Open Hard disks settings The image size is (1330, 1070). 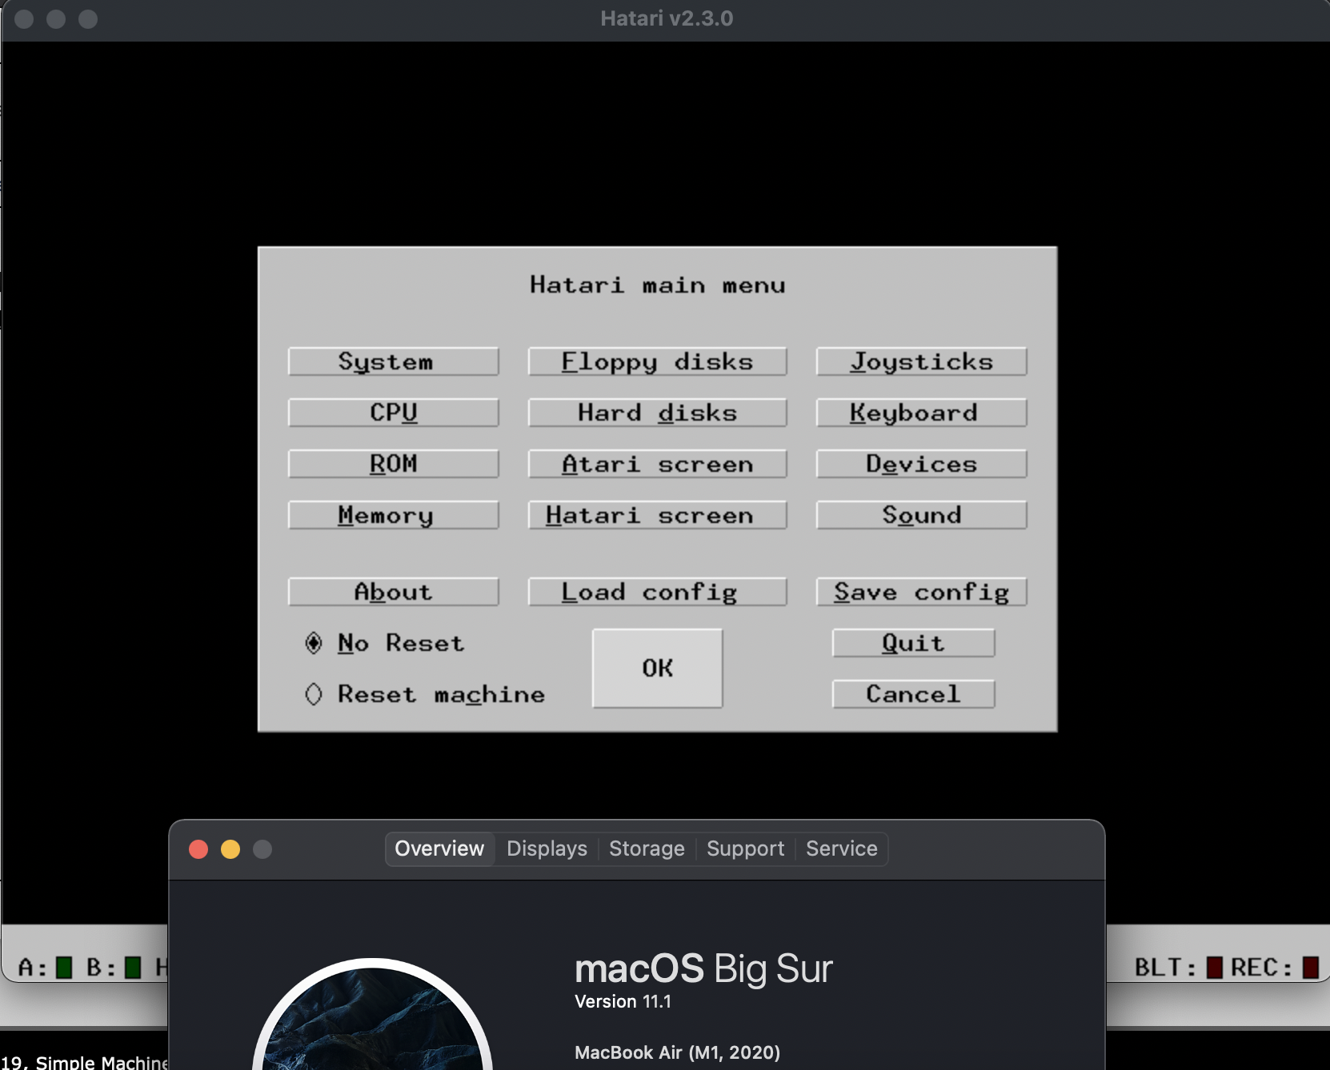(657, 413)
